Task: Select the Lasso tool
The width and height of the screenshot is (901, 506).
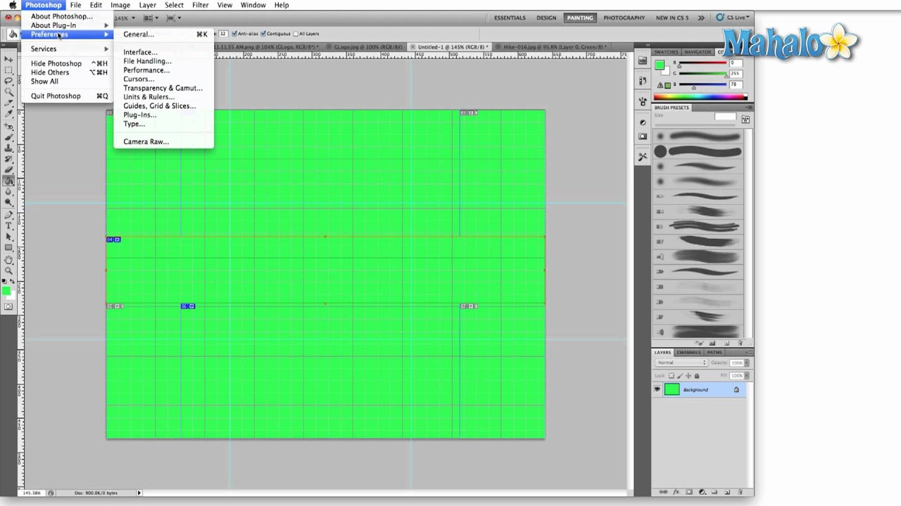Action: click(9, 81)
